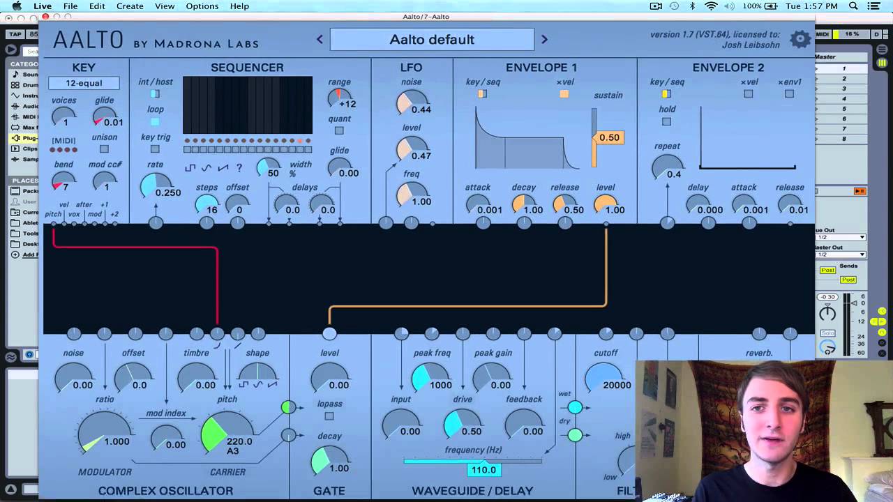Click the Envelope 1 shape graph display
The width and height of the screenshot is (893, 502).
(527, 138)
